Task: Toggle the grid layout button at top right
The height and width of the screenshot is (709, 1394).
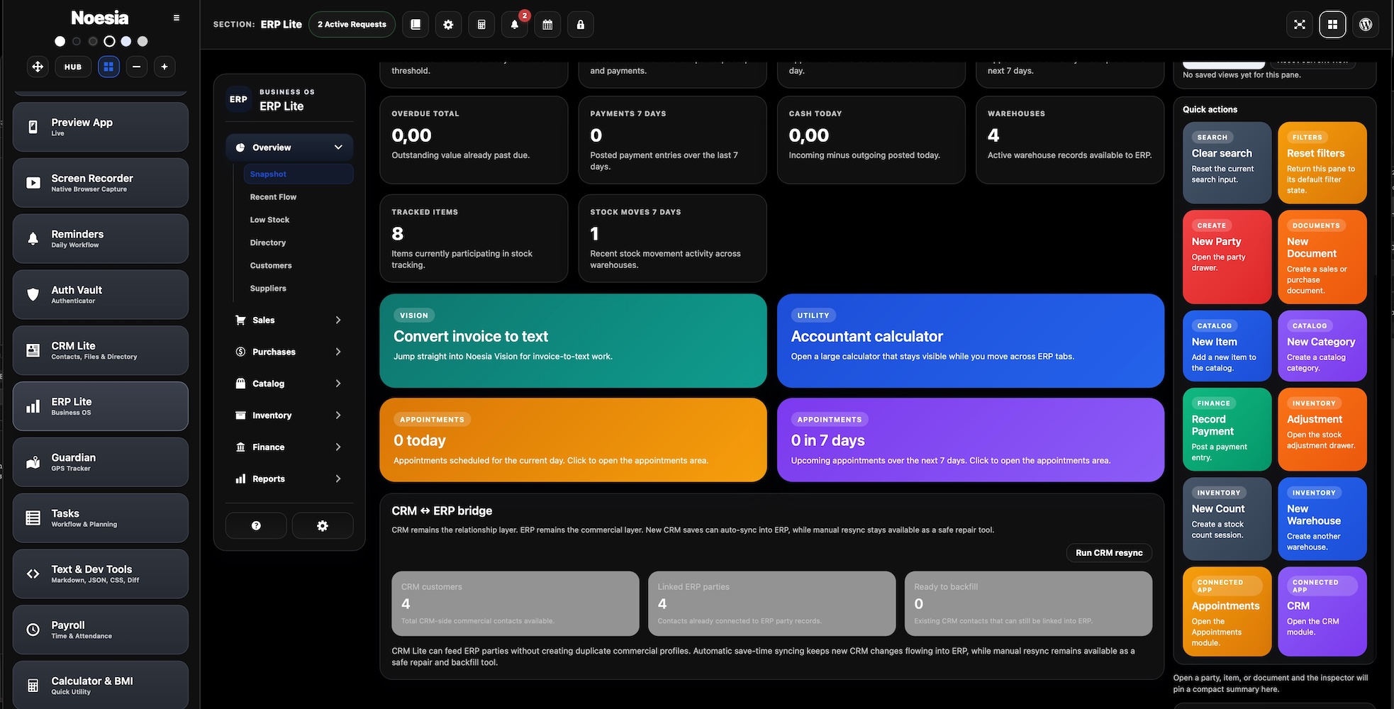Action: [1332, 24]
